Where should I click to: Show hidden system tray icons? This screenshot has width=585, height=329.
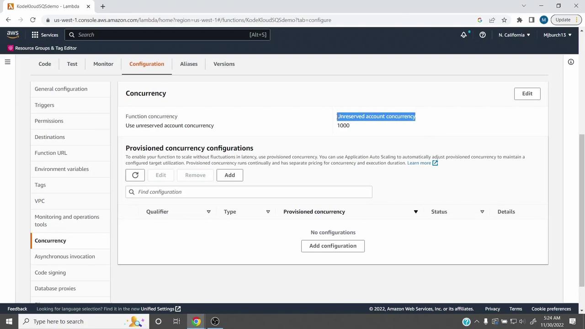pos(476,322)
